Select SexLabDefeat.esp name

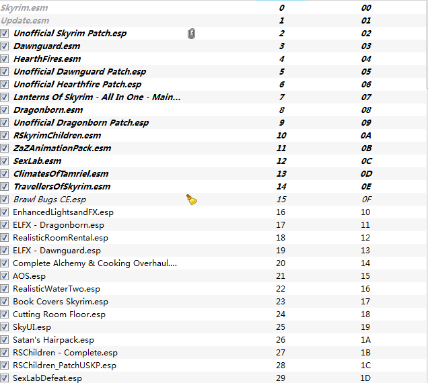coord(47,378)
